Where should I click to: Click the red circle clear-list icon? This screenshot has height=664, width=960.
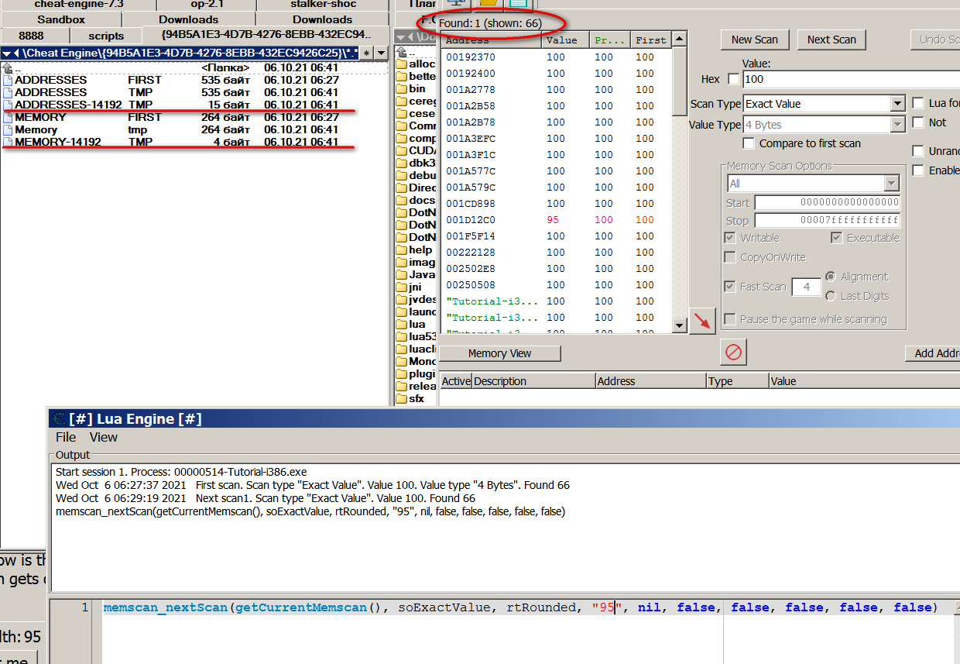coord(733,353)
